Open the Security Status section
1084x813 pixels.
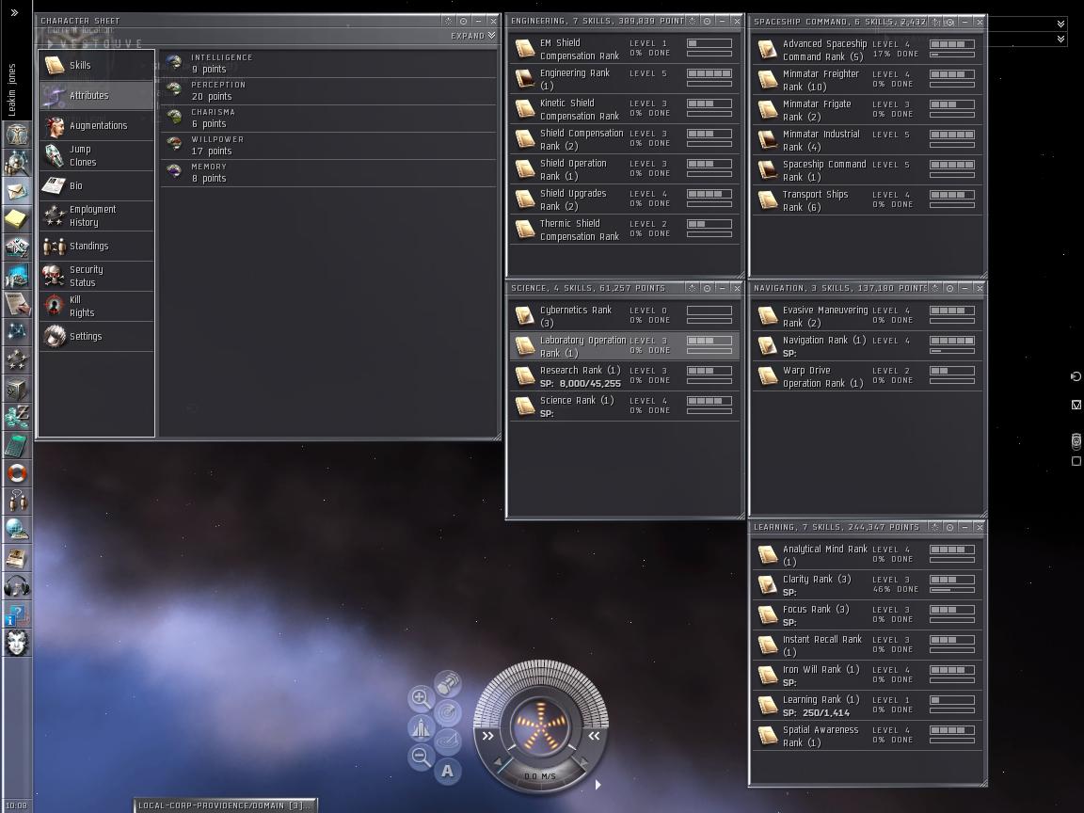(x=97, y=276)
